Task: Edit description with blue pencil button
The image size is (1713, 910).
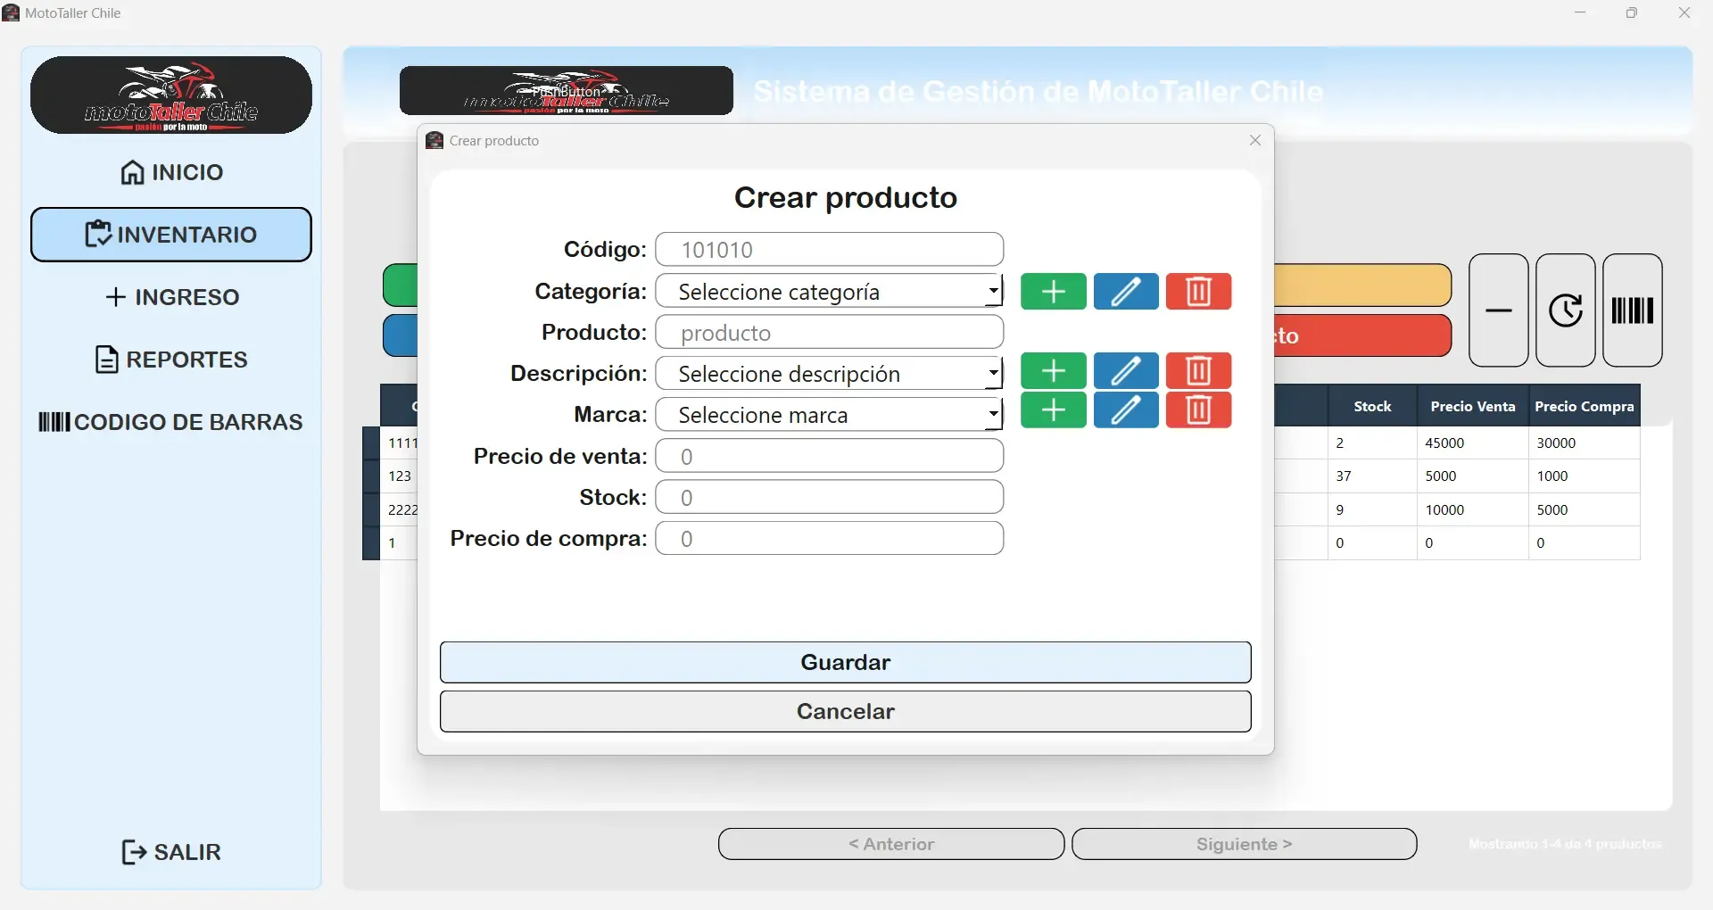Action: (1126, 370)
